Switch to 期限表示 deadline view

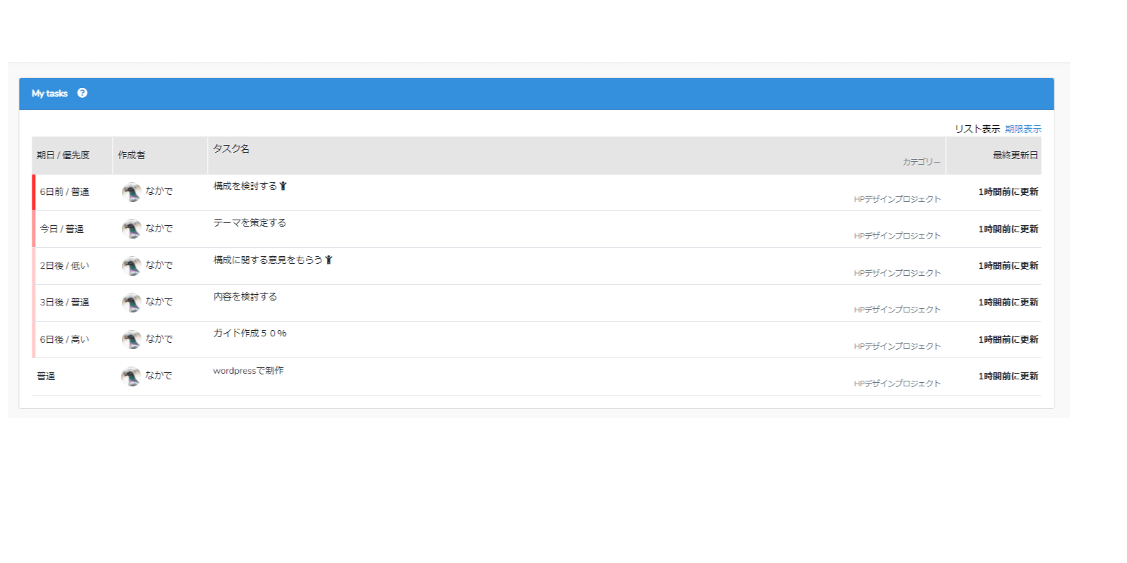(x=1023, y=129)
